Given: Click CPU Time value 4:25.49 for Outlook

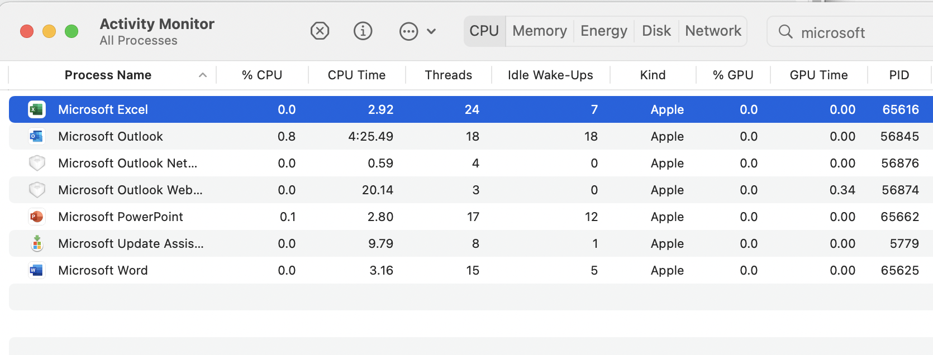Looking at the screenshot, I should [371, 136].
